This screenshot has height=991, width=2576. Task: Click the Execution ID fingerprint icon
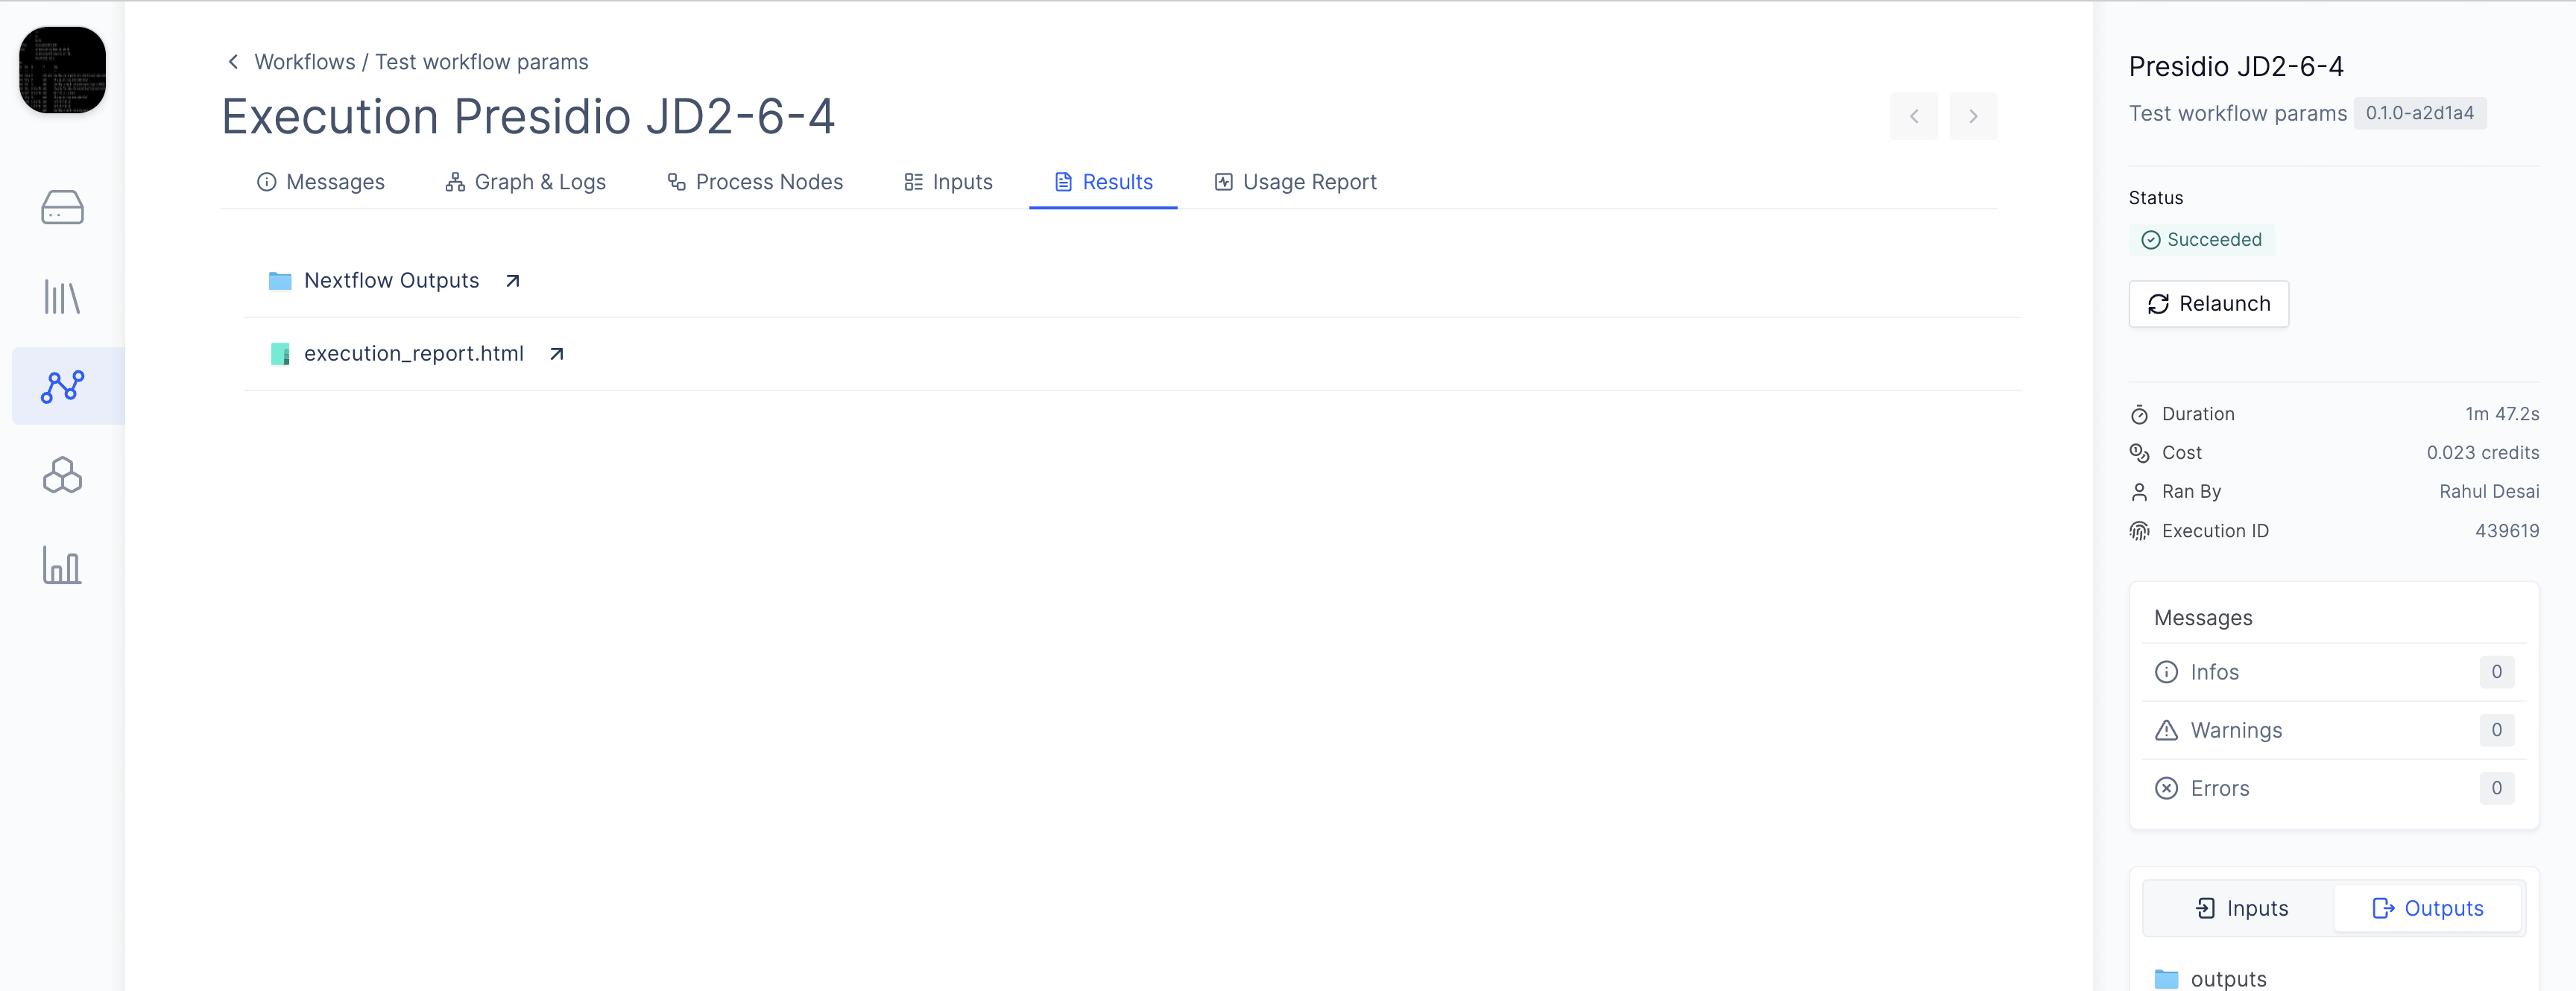coord(2139,531)
